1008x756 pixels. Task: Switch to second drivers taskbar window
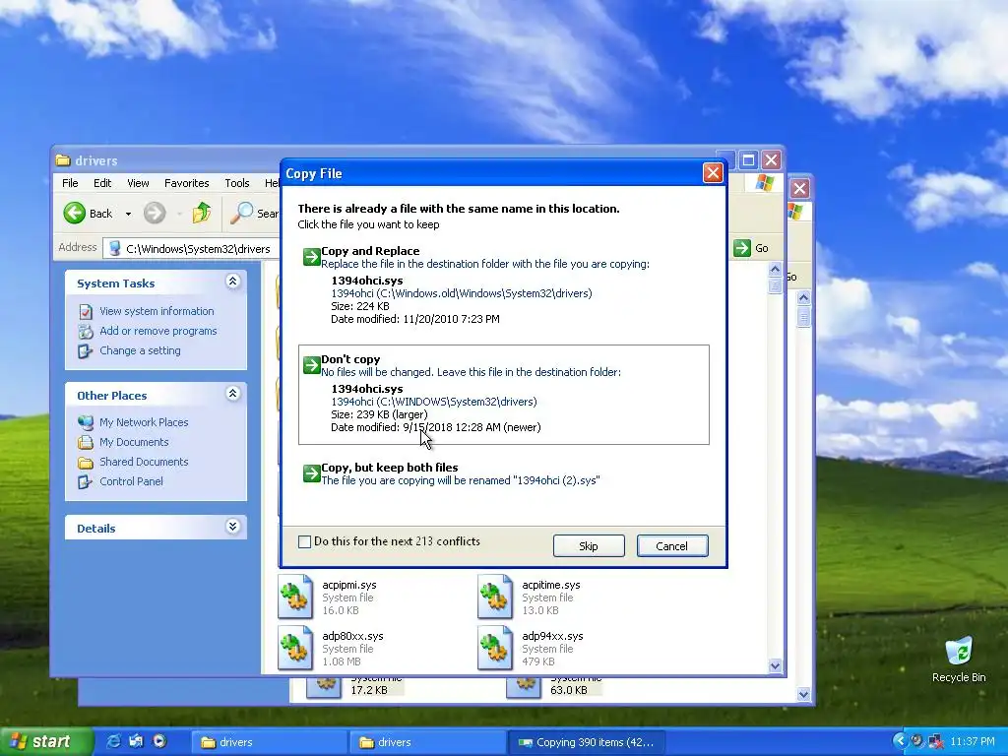[x=428, y=742]
